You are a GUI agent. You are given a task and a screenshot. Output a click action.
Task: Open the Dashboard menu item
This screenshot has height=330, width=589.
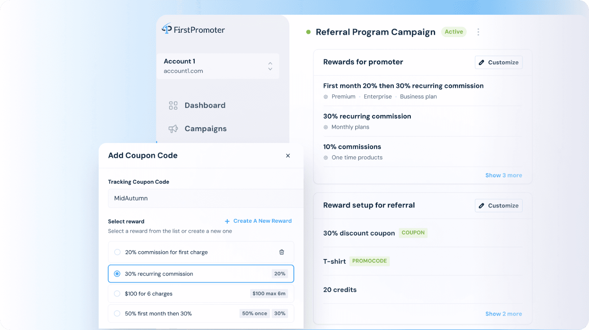point(205,105)
